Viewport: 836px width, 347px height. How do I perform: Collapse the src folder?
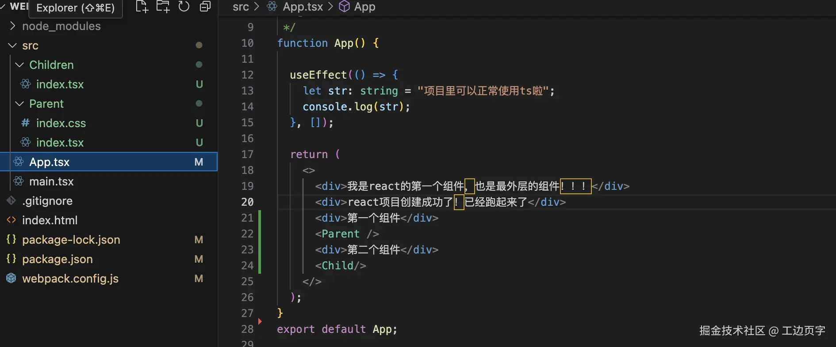12,45
